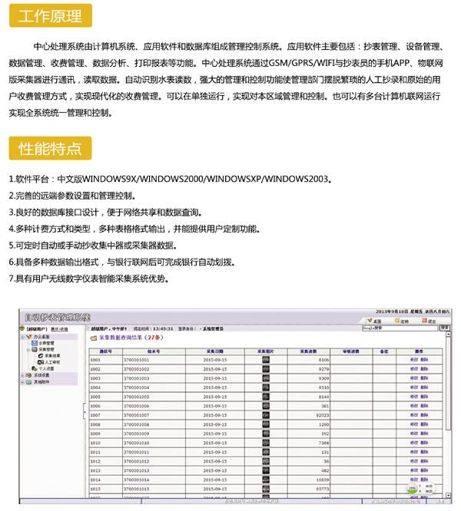Click the 其他附件 icon in tree
The width and height of the screenshot is (461, 511).
28,381
